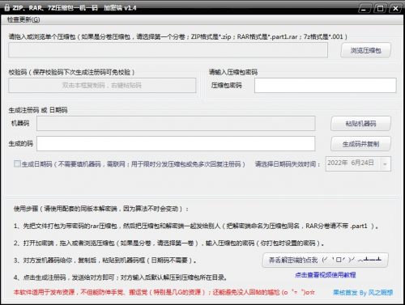
Task: Click the 校验码 checksum field
Action: [102, 86]
